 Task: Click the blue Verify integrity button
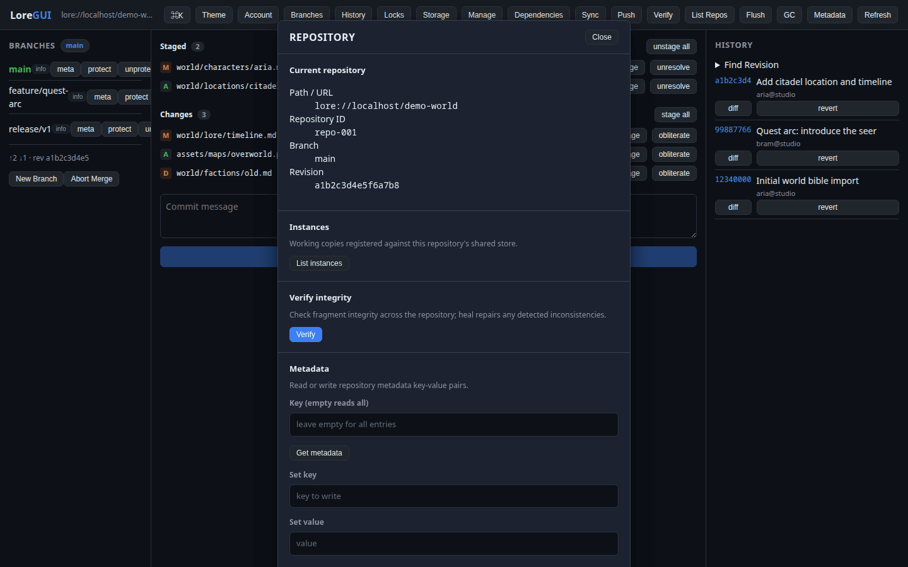[306, 335]
